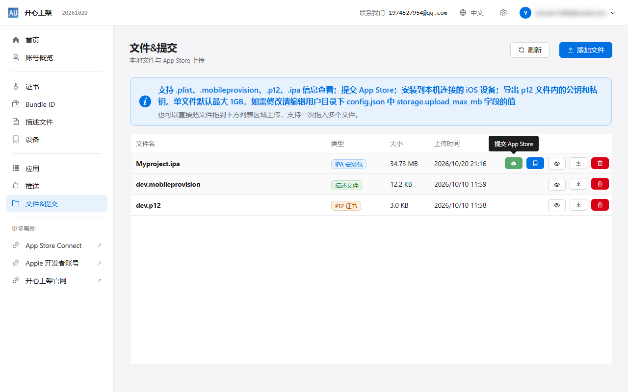Viewport: 628px width, 392px height.
Task: Click 添加文件 to add a file
Action: pos(586,50)
